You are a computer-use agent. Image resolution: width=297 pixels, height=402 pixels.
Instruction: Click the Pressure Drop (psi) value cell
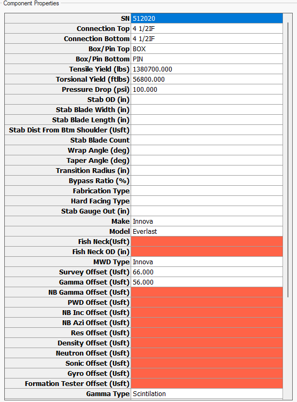(x=207, y=90)
